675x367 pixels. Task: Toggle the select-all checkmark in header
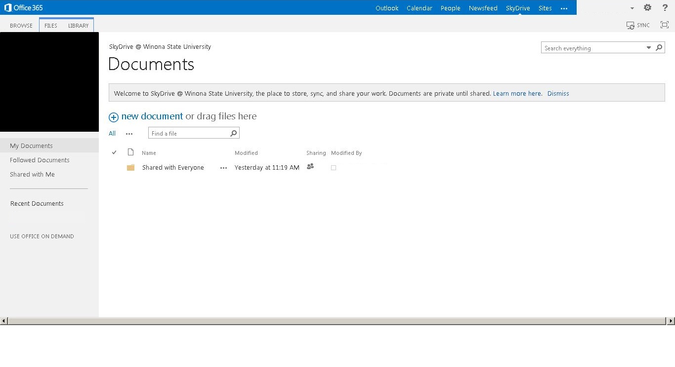point(114,152)
